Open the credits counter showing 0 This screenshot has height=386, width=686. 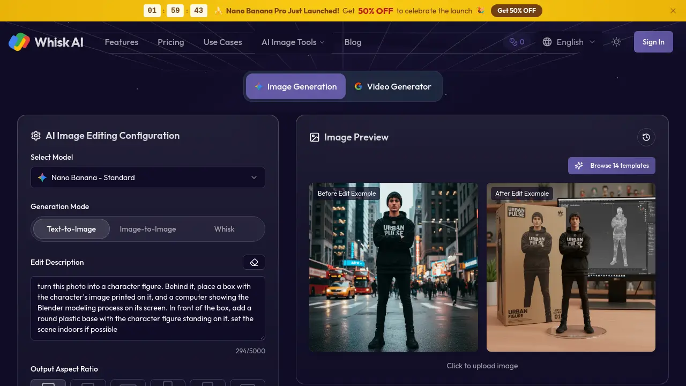(x=517, y=42)
